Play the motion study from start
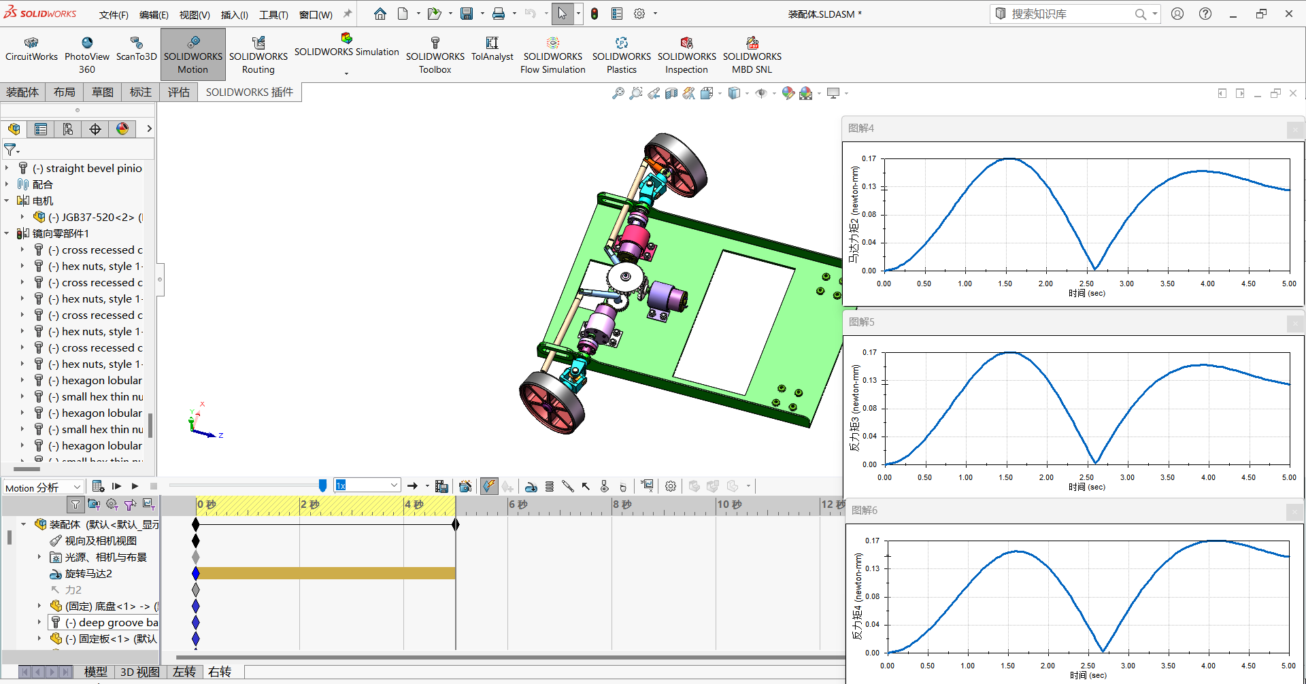The image size is (1306, 684). pyautogui.click(x=116, y=486)
